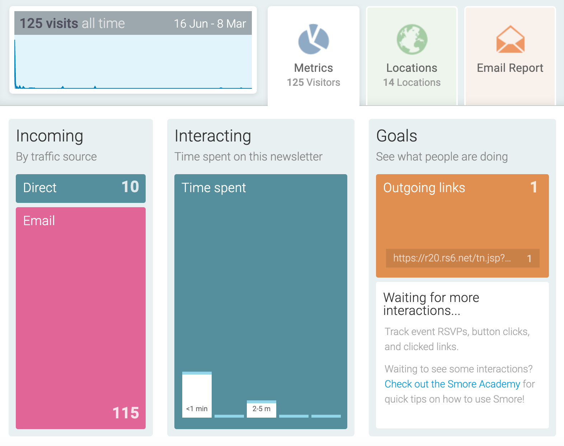Click the Metrics pie chart icon
The width and height of the screenshot is (564, 446).
pos(314,39)
